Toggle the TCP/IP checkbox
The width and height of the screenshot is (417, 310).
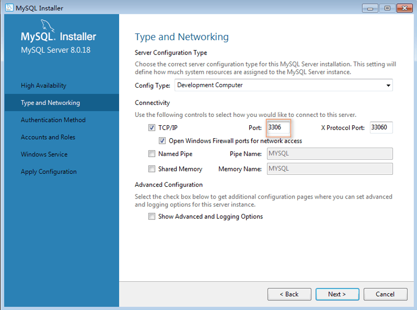[151, 128]
